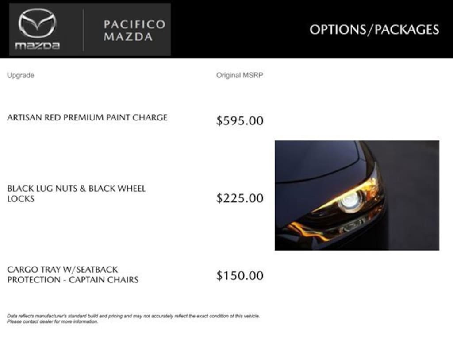Click the word PACIFICO in dealer banner
453x340 pixels.
pyautogui.click(x=134, y=24)
